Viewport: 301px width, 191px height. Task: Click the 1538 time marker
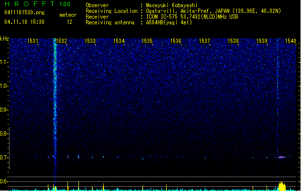[x=233, y=41]
